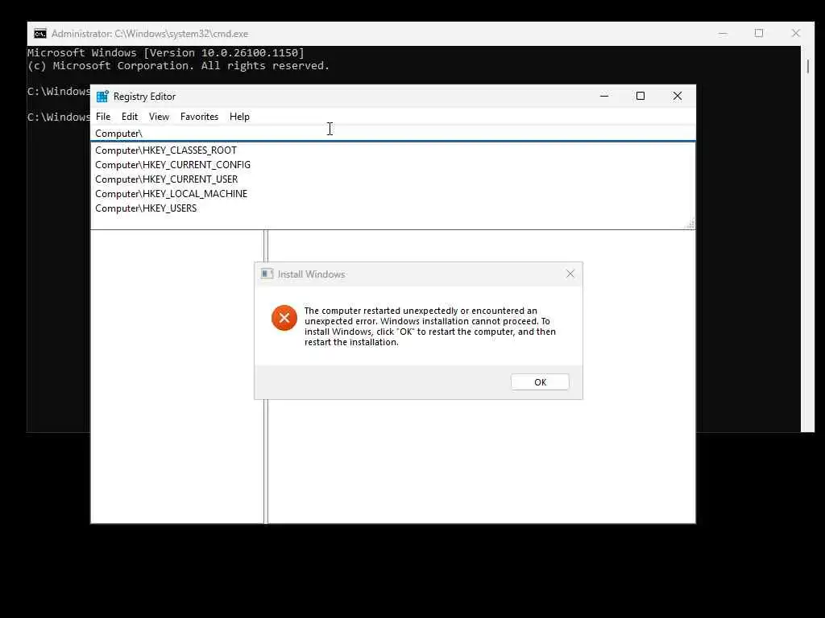Close the Registry Editor window
Viewport: 825px width, 618px height.
pyautogui.click(x=677, y=96)
